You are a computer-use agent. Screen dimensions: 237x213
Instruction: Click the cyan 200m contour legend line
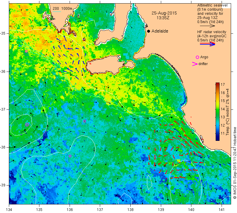tap(57, 12)
